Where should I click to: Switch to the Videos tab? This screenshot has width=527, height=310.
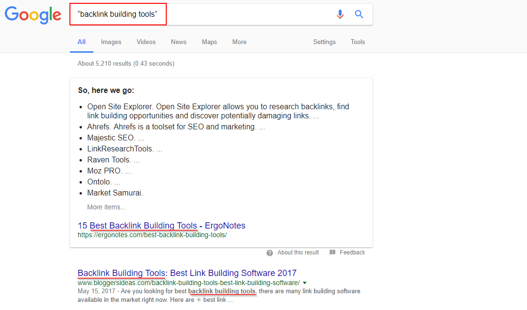(146, 42)
